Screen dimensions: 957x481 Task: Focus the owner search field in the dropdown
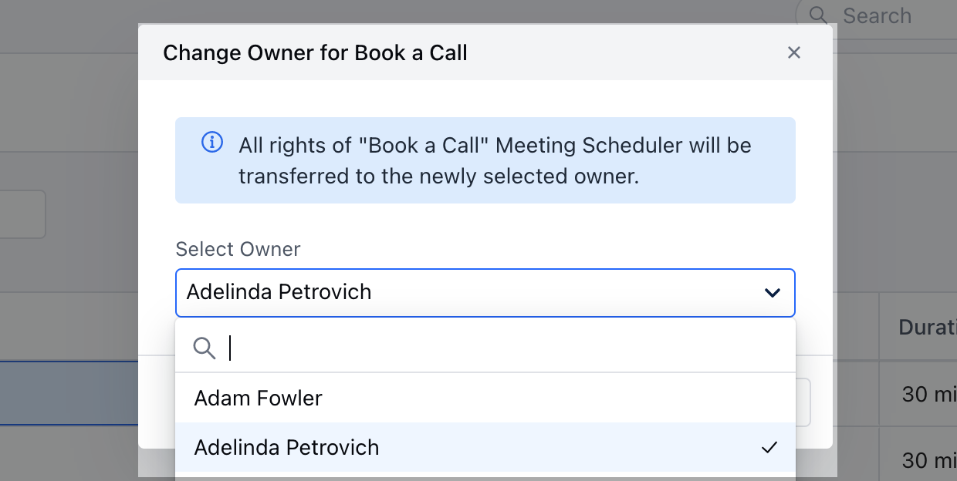pos(502,348)
